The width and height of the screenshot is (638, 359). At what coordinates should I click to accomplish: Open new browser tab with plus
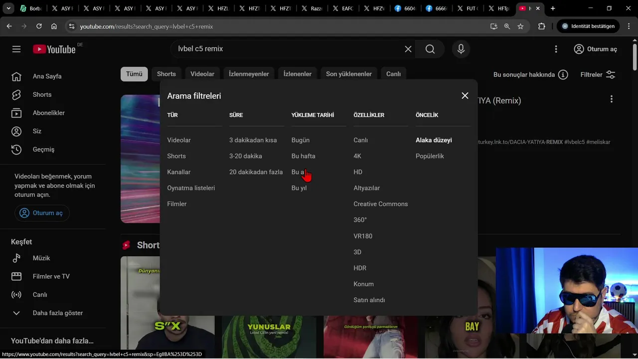(552, 8)
